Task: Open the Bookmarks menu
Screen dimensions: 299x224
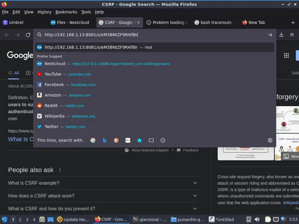Action: 66,12
